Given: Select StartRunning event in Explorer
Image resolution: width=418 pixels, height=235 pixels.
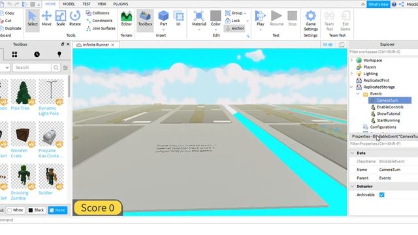Looking at the screenshot, I should [388, 120].
